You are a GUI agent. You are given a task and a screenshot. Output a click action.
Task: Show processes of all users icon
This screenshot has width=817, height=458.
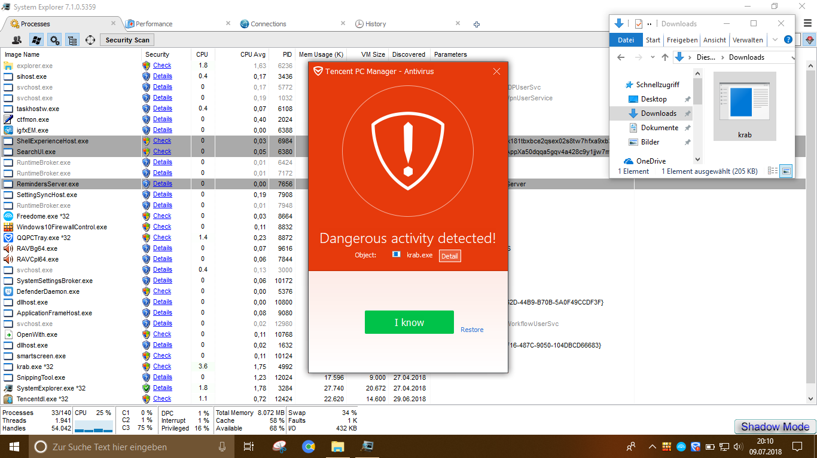tap(17, 40)
